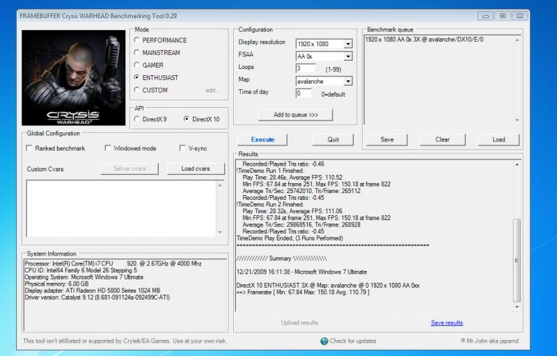Click the Upload results link
Image resolution: width=557 pixels, height=356 pixels.
[299, 323]
